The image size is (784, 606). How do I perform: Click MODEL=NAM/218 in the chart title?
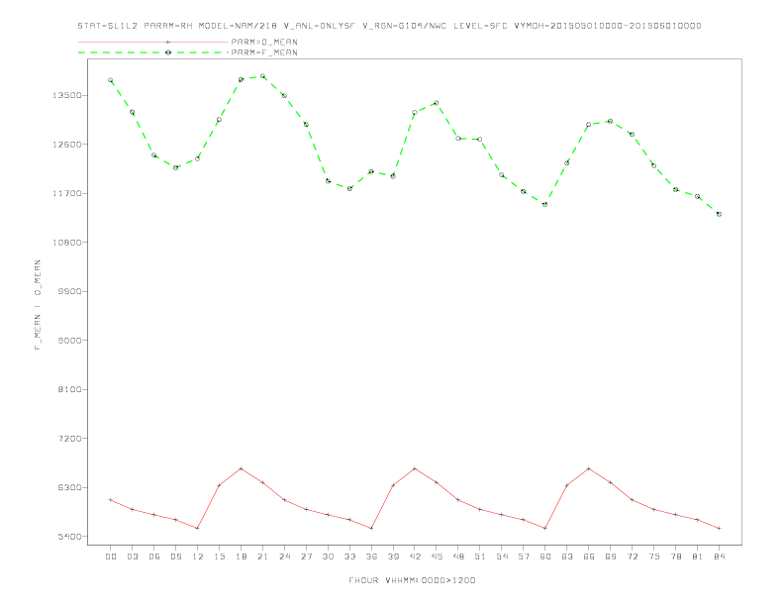tap(238, 26)
